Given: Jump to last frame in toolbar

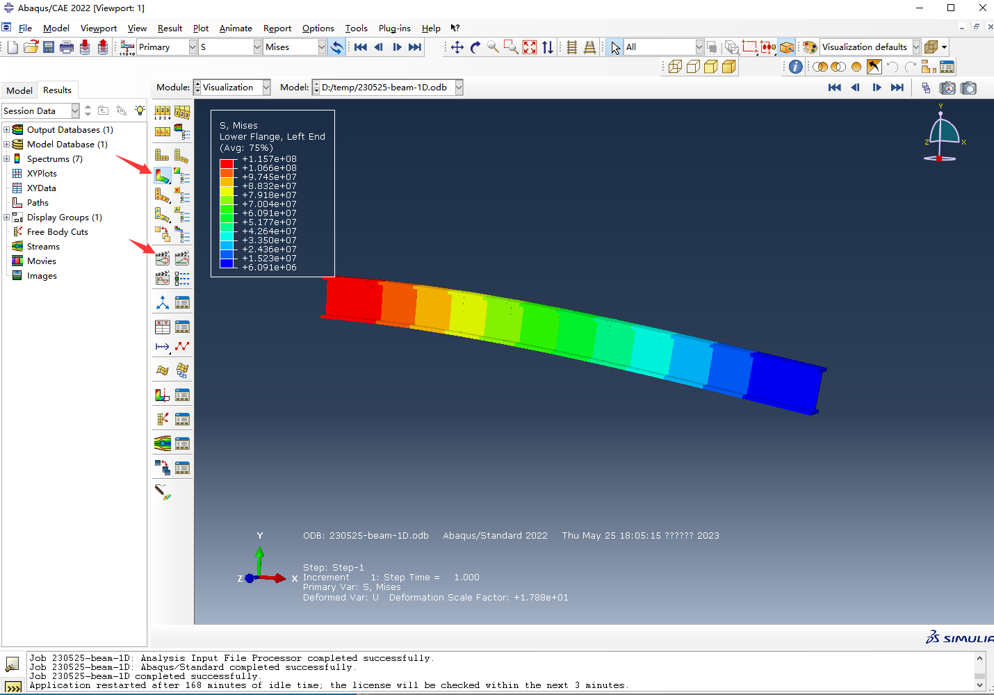Looking at the screenshot, I should (415, 47).
